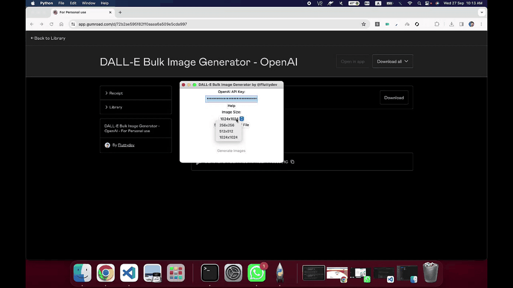Open the Back to Library link
Screen dimensions: 513x288
coord(47,38)
